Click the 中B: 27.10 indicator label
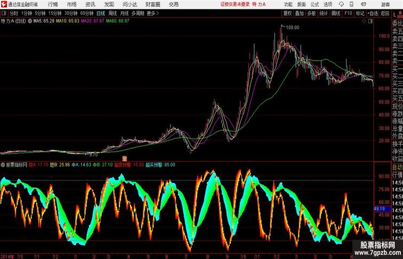 102,165
